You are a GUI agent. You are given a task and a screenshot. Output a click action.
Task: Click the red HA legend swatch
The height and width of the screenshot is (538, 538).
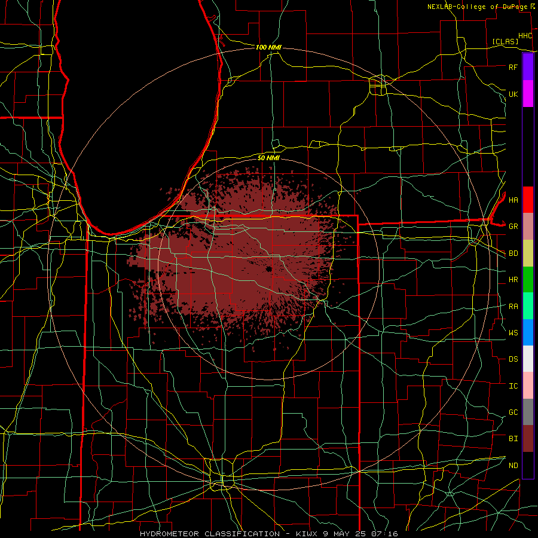click(x=528, y=200)
